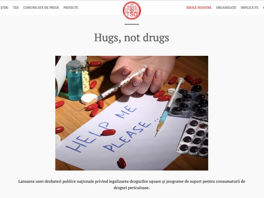Click the text 'droguri periculoase'
This screenshot has height=198, width=264.
pyautogui.click(x=131, y=188)
